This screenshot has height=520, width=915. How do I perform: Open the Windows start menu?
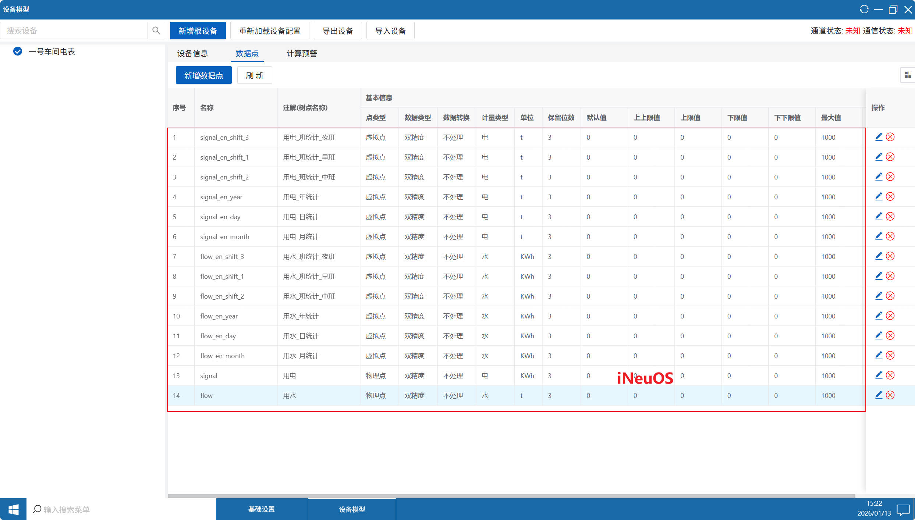pos(13,509)
